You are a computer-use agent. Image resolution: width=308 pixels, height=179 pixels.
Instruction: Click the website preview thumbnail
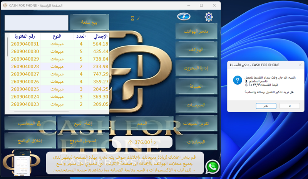click(x=22, y=163)
